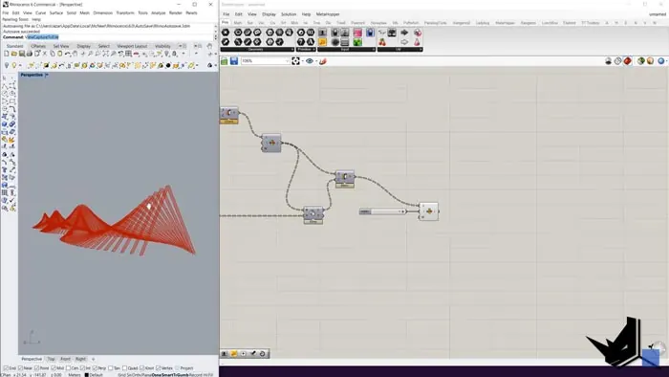Image resolution: width=669 pixels, height=377 pixels.
Task: Expand the Primitive panel dropdown in Grasshopper ribbon
Action: pyautogui.click(x=314, y=50)
